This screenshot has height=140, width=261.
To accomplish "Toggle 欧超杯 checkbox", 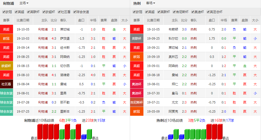I will click(44, 12).
